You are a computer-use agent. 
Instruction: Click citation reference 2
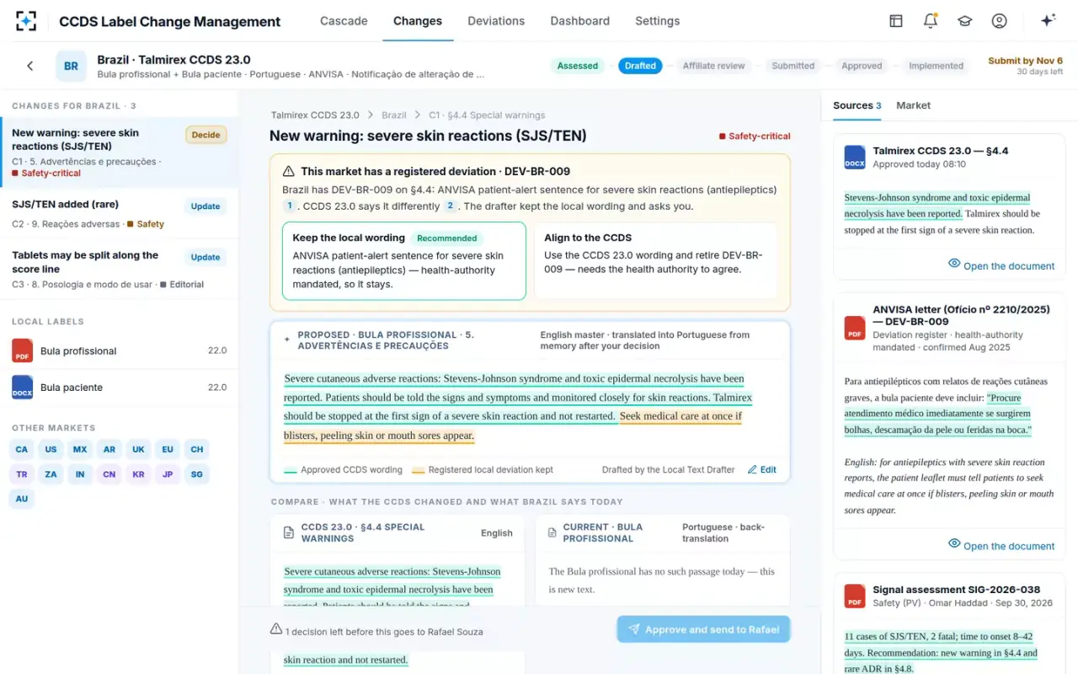(451, 206)
